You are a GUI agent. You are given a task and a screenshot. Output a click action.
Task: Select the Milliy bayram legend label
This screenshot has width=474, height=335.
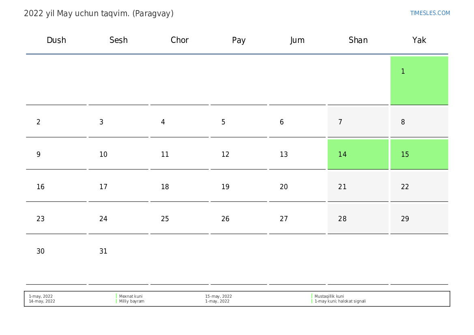pos(131,301)
